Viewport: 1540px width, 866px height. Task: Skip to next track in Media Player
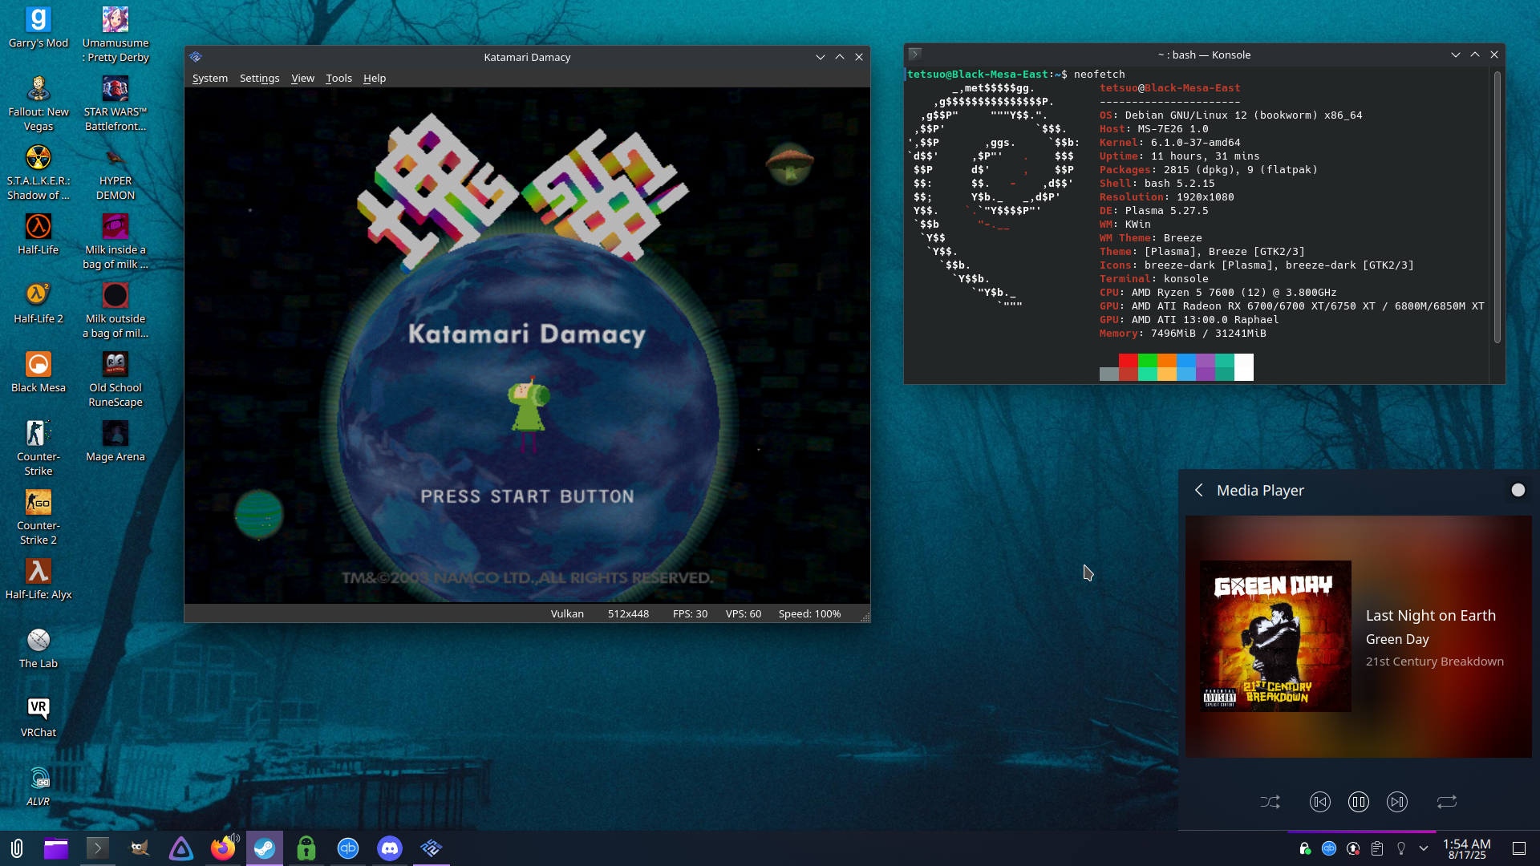coord(1397,802)
